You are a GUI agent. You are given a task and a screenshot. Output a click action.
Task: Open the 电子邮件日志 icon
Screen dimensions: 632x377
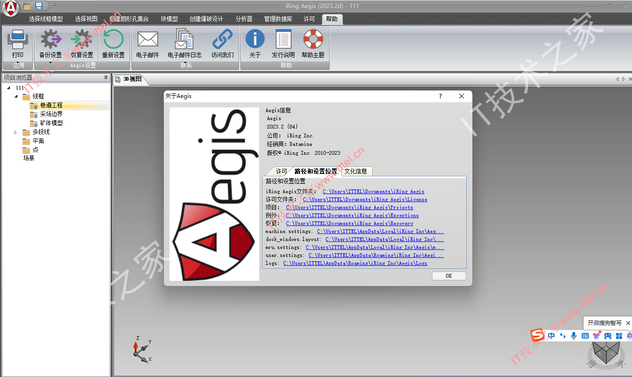pos(184,39)
